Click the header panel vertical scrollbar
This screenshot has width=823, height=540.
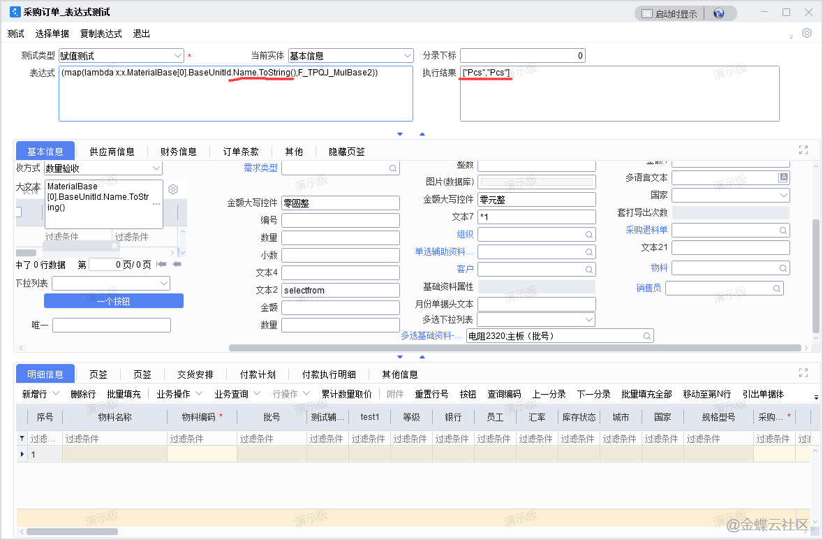click(x=815, y=277)
